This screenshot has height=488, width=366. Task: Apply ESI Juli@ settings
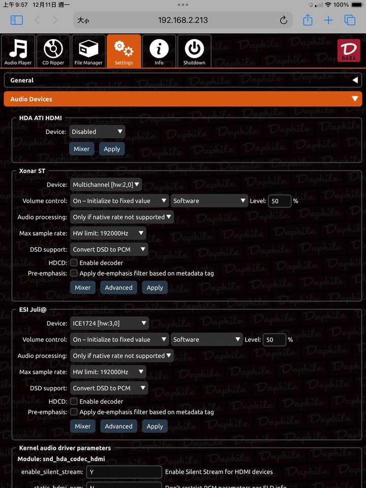(x=155, y=426)
